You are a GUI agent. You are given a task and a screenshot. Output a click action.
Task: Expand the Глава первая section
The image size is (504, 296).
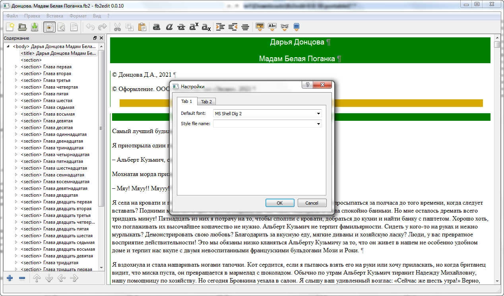coord(16,67)
